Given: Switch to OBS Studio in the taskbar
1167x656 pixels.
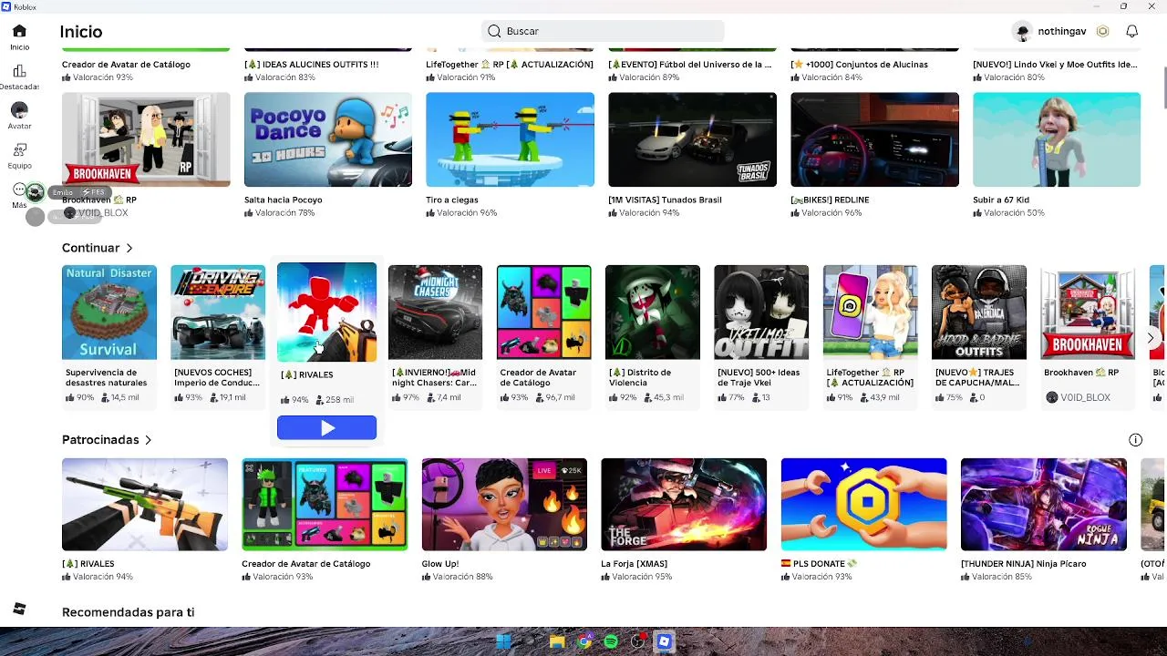Looking at the screenshot, I should coord(638,641).
